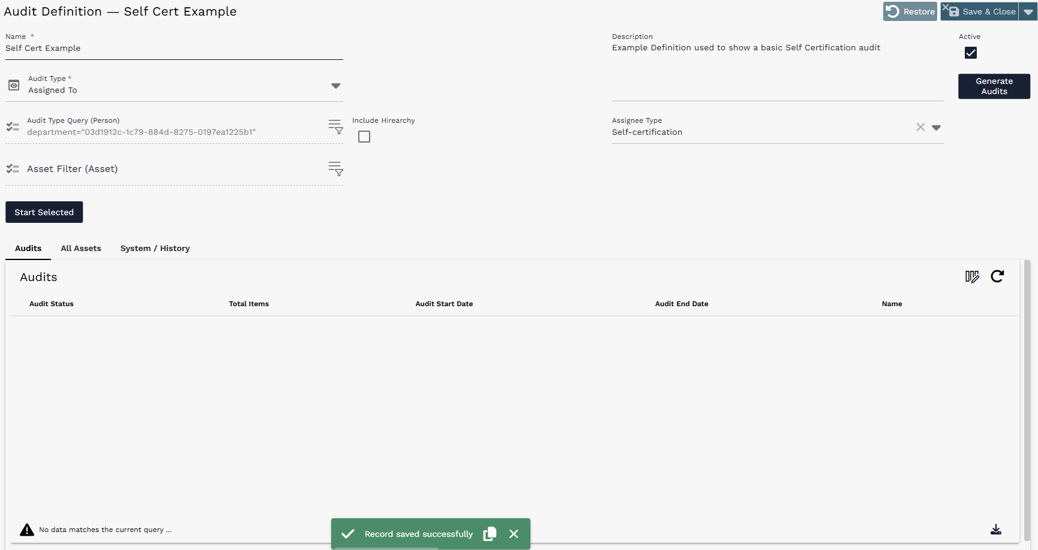Click the Save & Close label

point(989,11)
